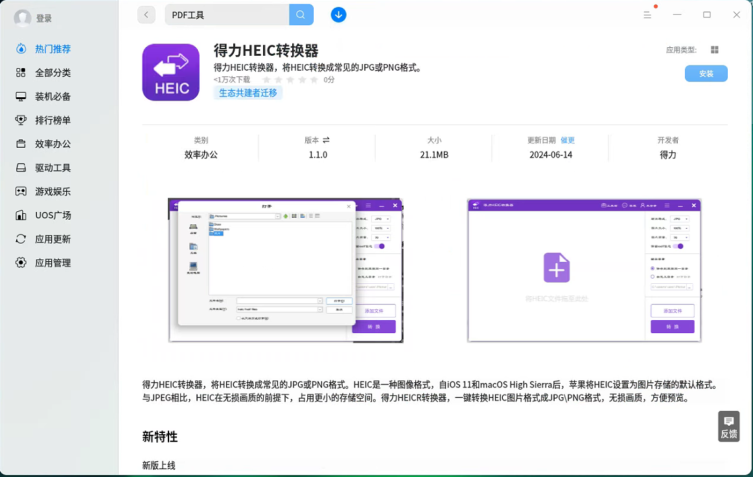Click the briefcase icon beside 效率办公
Screen dimensions: 753x477
tap(21, 144)
